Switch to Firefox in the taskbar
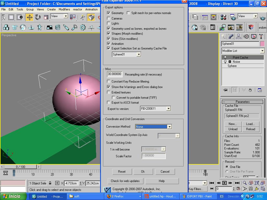 tap(123, 196)
